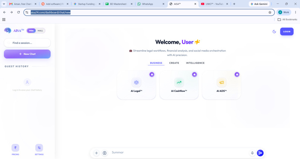
Task: Open the AI ADS megaphone icon card
Action: pos(221,85)
